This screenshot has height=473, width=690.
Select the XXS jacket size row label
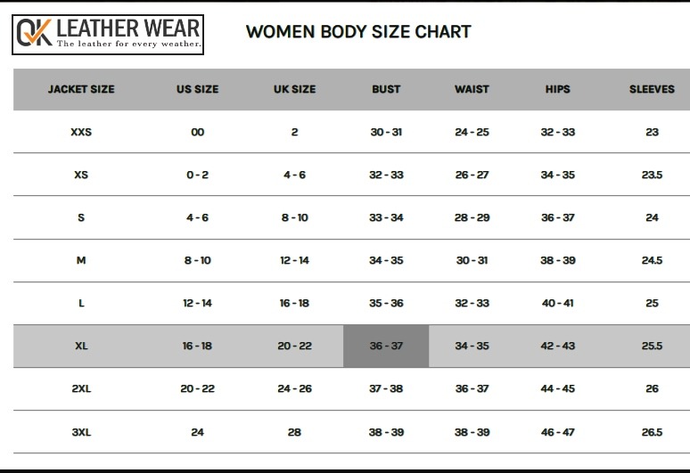point(81,132)
